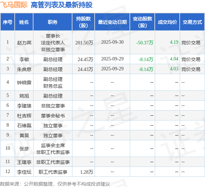Click the holding value 24.43万
205x187 pixels.
[85, 69]
